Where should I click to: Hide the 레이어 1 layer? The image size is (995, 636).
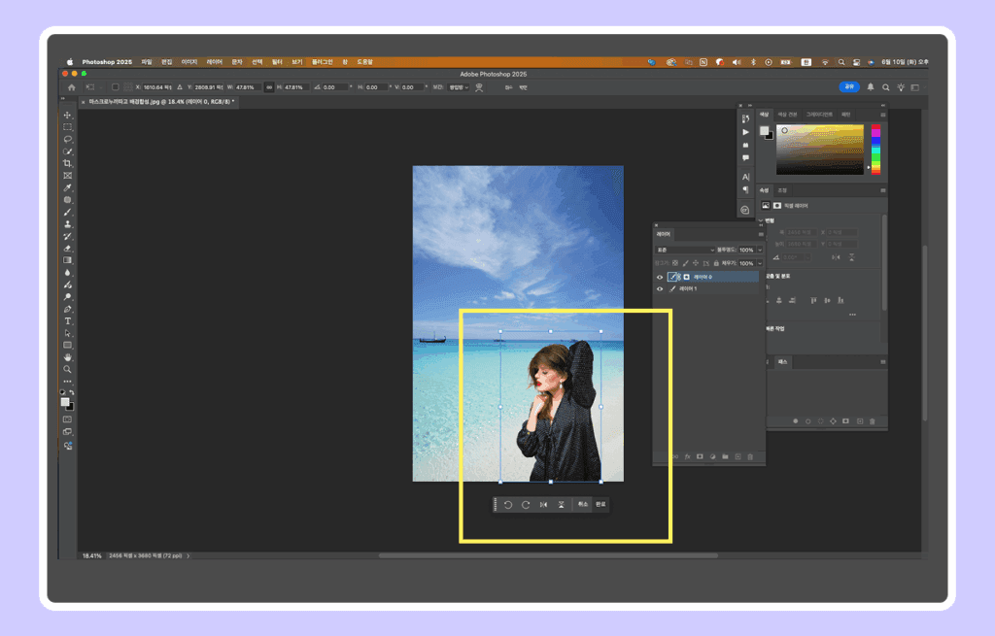(660, 289)
